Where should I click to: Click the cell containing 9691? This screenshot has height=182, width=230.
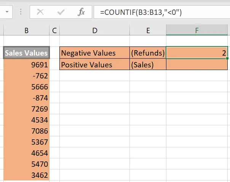[x=26, y=64]
